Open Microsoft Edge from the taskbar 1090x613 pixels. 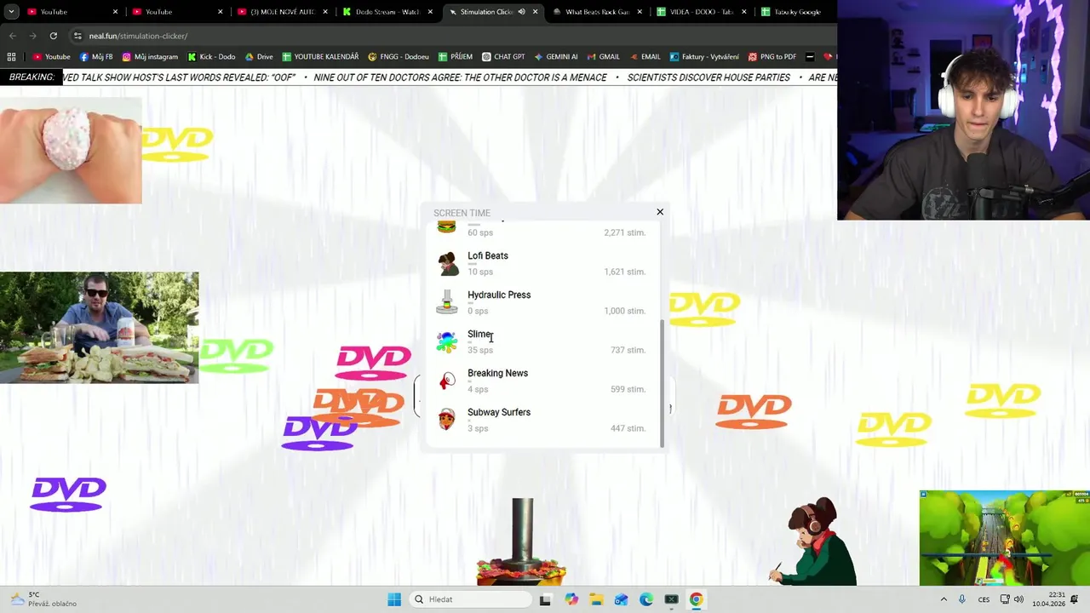click(x=646, y=599)
